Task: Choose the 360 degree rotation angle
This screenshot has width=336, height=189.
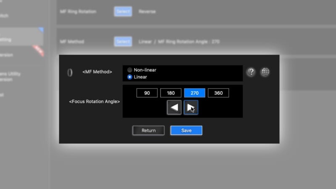Action: coord(218,93)
